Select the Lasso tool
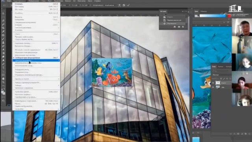252x142 pixels. pyautogui.click(x=3, y=21)
